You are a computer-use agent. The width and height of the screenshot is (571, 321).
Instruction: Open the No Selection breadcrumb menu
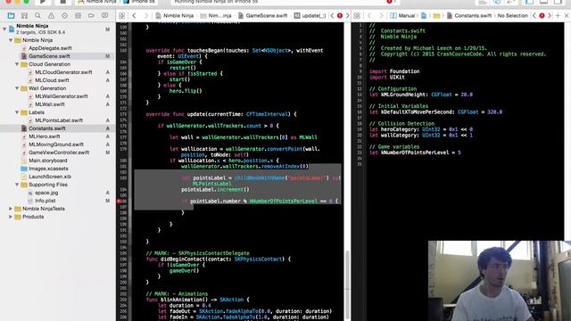point(512,16)
